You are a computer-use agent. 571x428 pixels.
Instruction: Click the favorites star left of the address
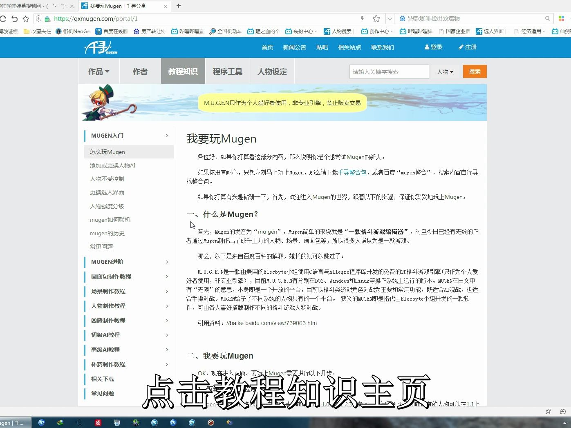26,19
